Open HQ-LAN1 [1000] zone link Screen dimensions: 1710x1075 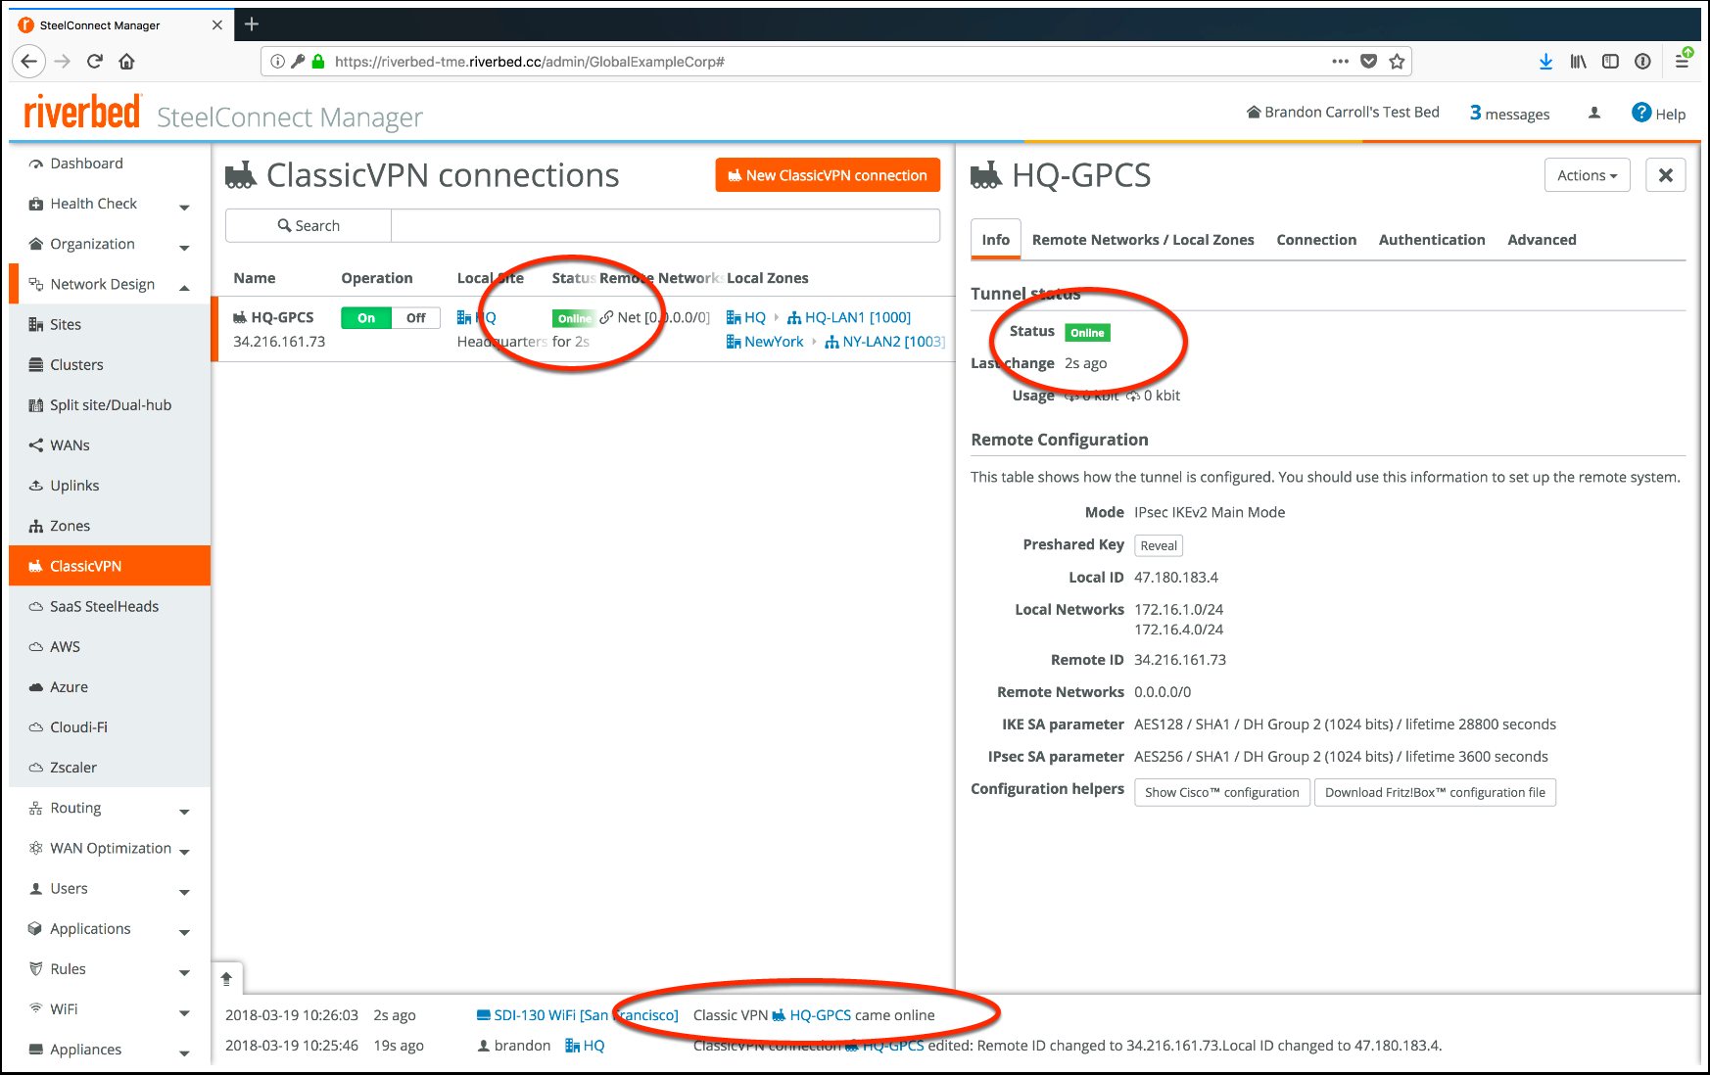tap(849, 317)
